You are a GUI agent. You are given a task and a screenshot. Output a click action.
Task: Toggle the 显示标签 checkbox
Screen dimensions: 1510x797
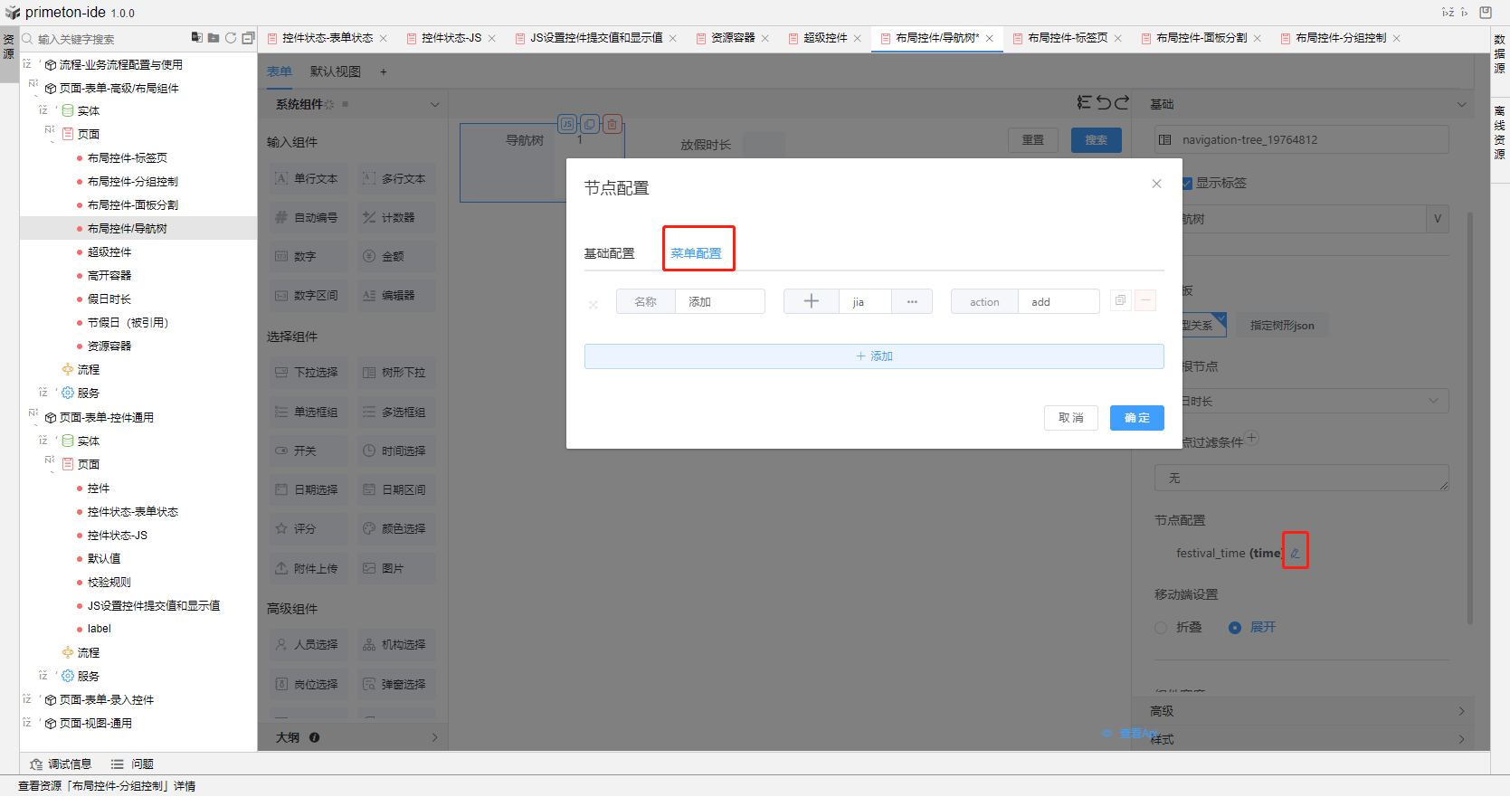tap(1186, 183)
